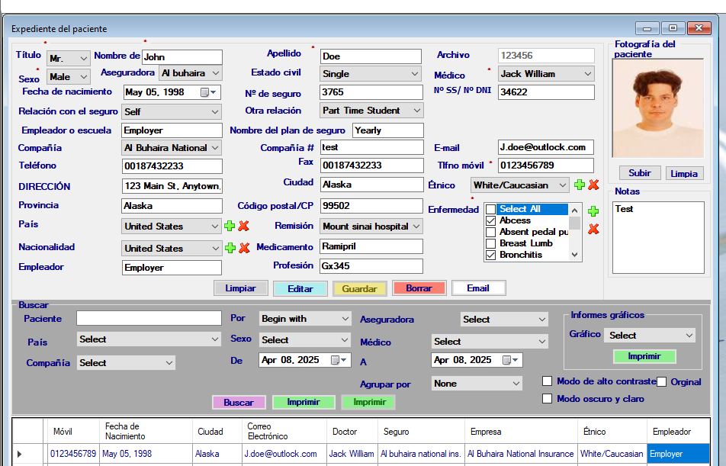Image resolution: width=726 pixels, height=466 pixels.
Task: Check the Select All disease checkbox
Action: tap(490, 210)
